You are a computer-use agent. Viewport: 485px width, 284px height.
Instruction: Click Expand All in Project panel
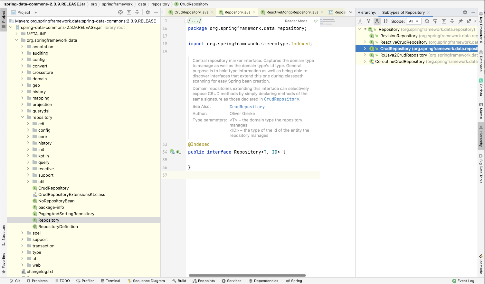pos(129,12)
